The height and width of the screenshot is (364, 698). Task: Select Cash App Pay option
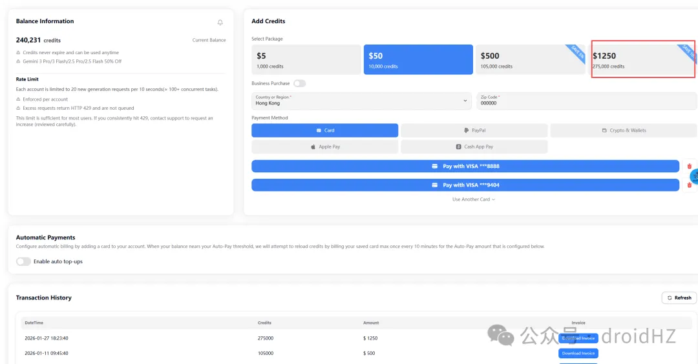pos(474,147)
